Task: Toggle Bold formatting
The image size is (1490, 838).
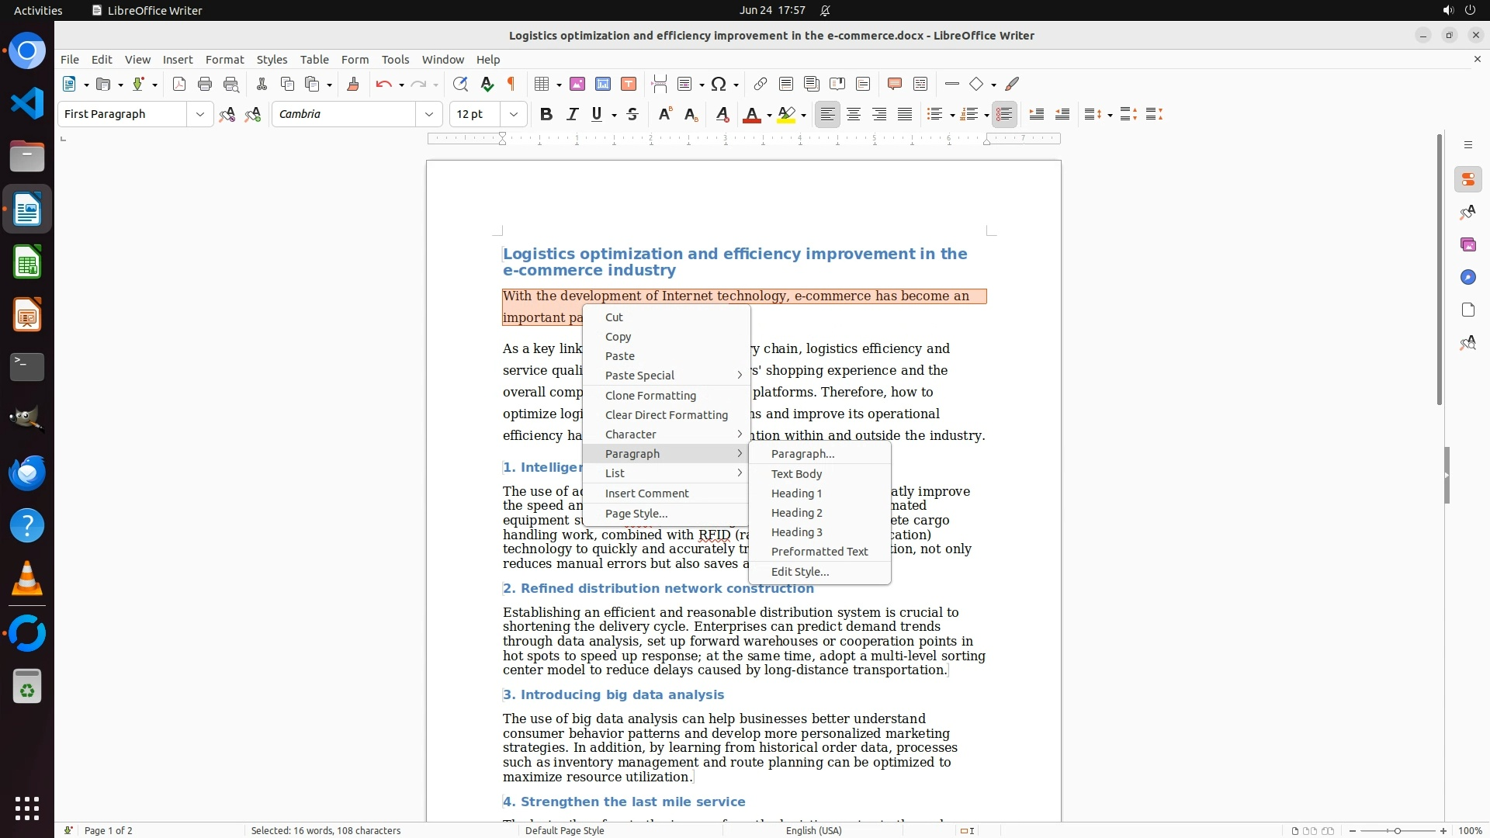Action: point(546,115)
